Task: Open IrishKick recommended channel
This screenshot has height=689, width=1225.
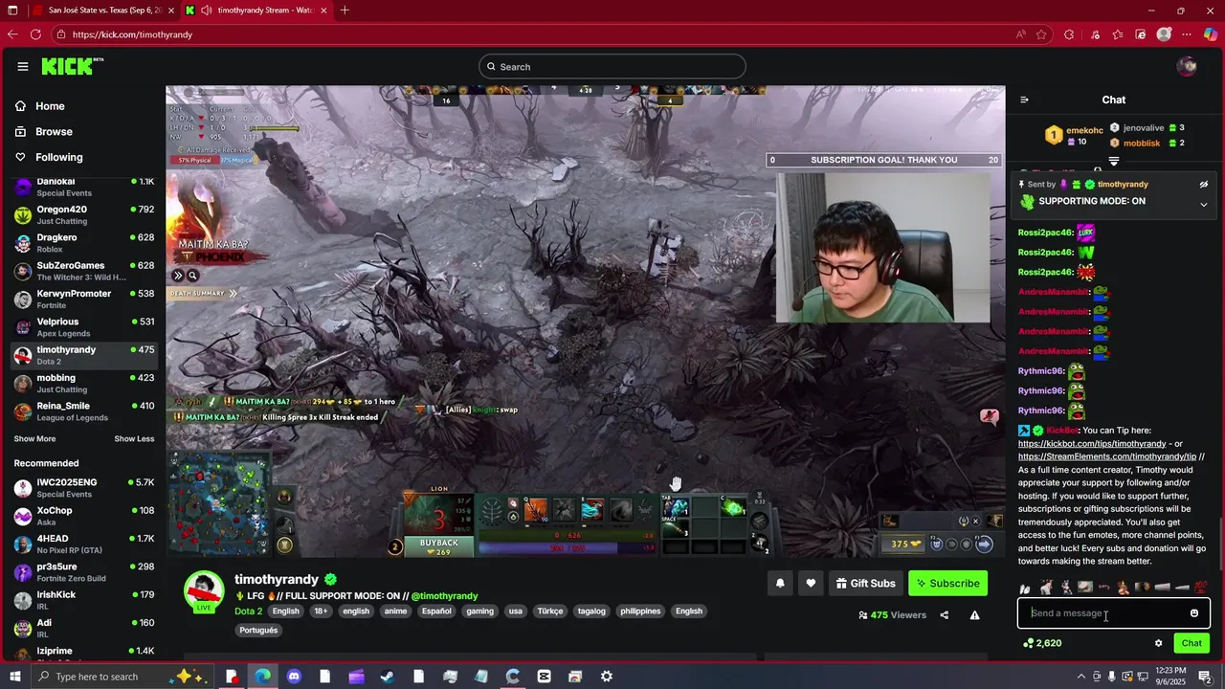Action: coord(84,600)
